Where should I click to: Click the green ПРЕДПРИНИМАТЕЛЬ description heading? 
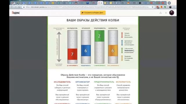[104, 82]
